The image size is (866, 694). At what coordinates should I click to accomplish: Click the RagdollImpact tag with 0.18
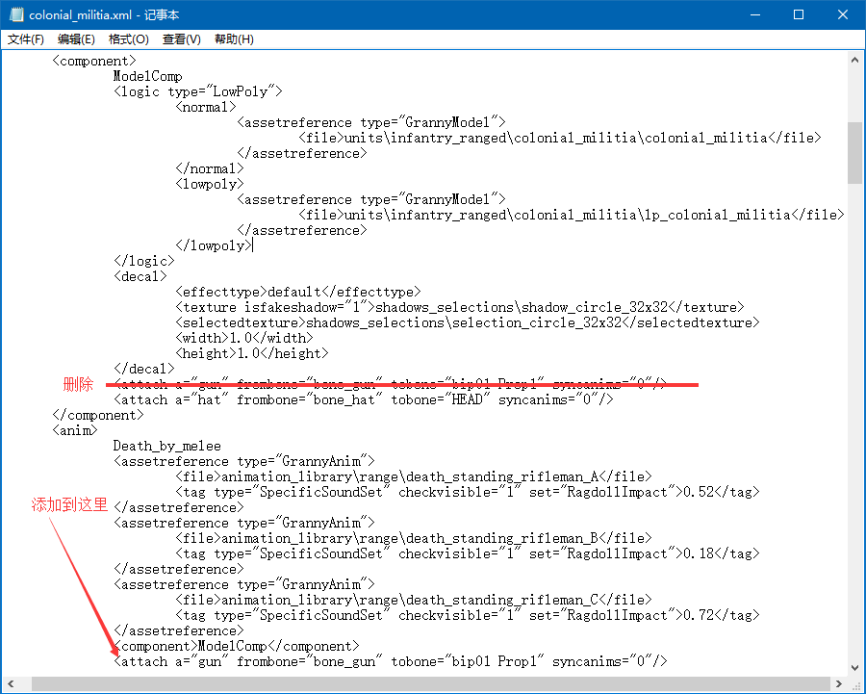(x=468, y=554)
